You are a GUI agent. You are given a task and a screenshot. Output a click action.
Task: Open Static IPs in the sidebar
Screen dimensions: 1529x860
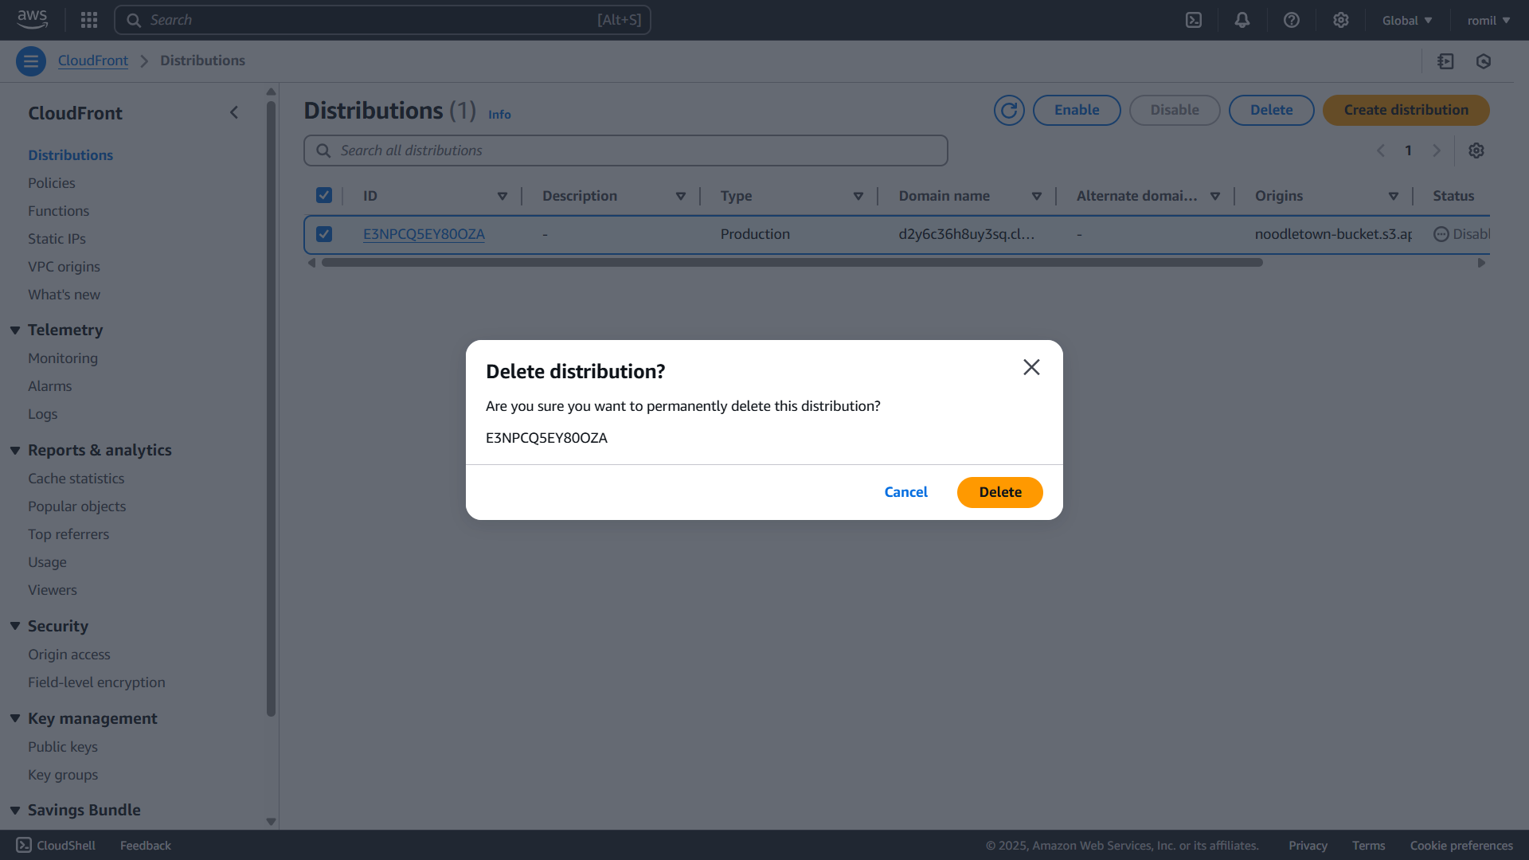tap(57, 239)
